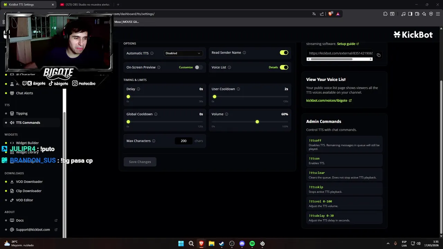Click the Volume slider handle

pyautogui.click(x=257, y=122)
